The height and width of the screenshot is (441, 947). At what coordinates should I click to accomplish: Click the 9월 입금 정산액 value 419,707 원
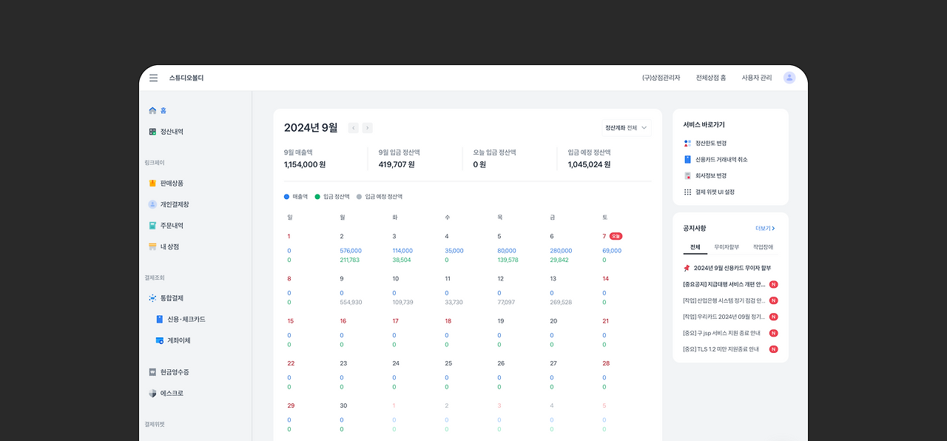pos(397,164)
